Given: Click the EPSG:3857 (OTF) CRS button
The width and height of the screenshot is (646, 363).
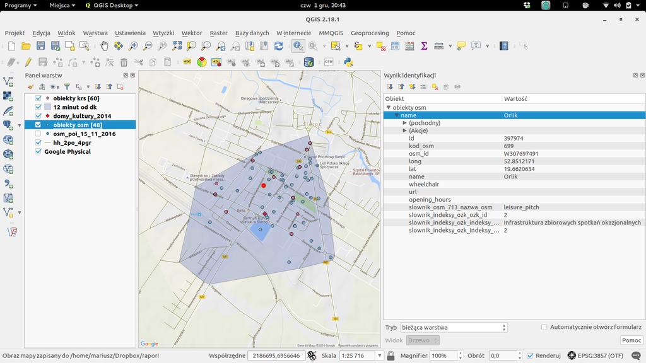Looking at the screenshot, I should point(596,355).
